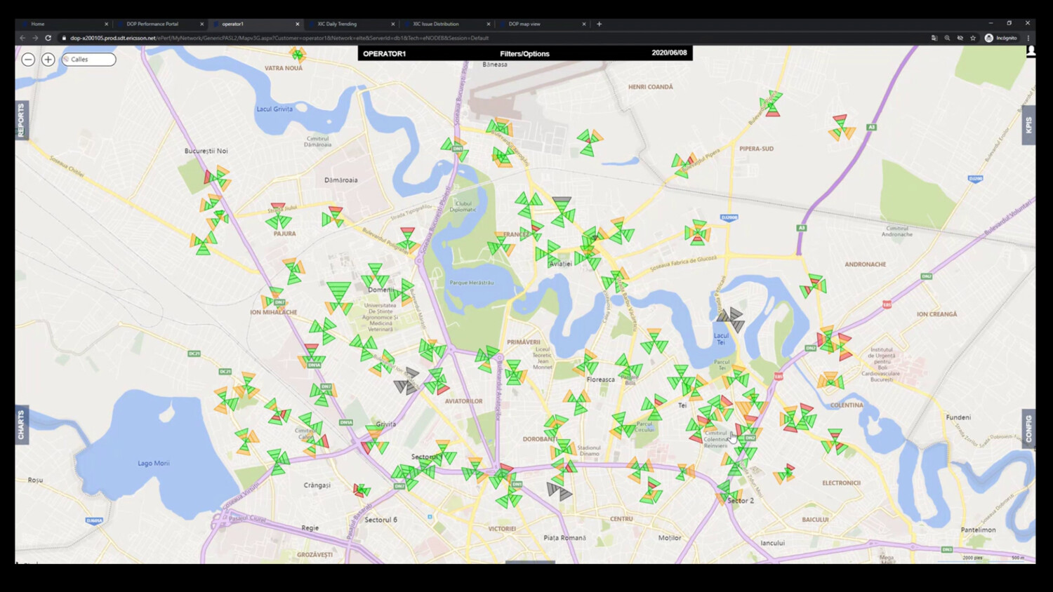Click the zoom in plus button
The height and width of the screenshot is (592, 1053).
(48, 60)
